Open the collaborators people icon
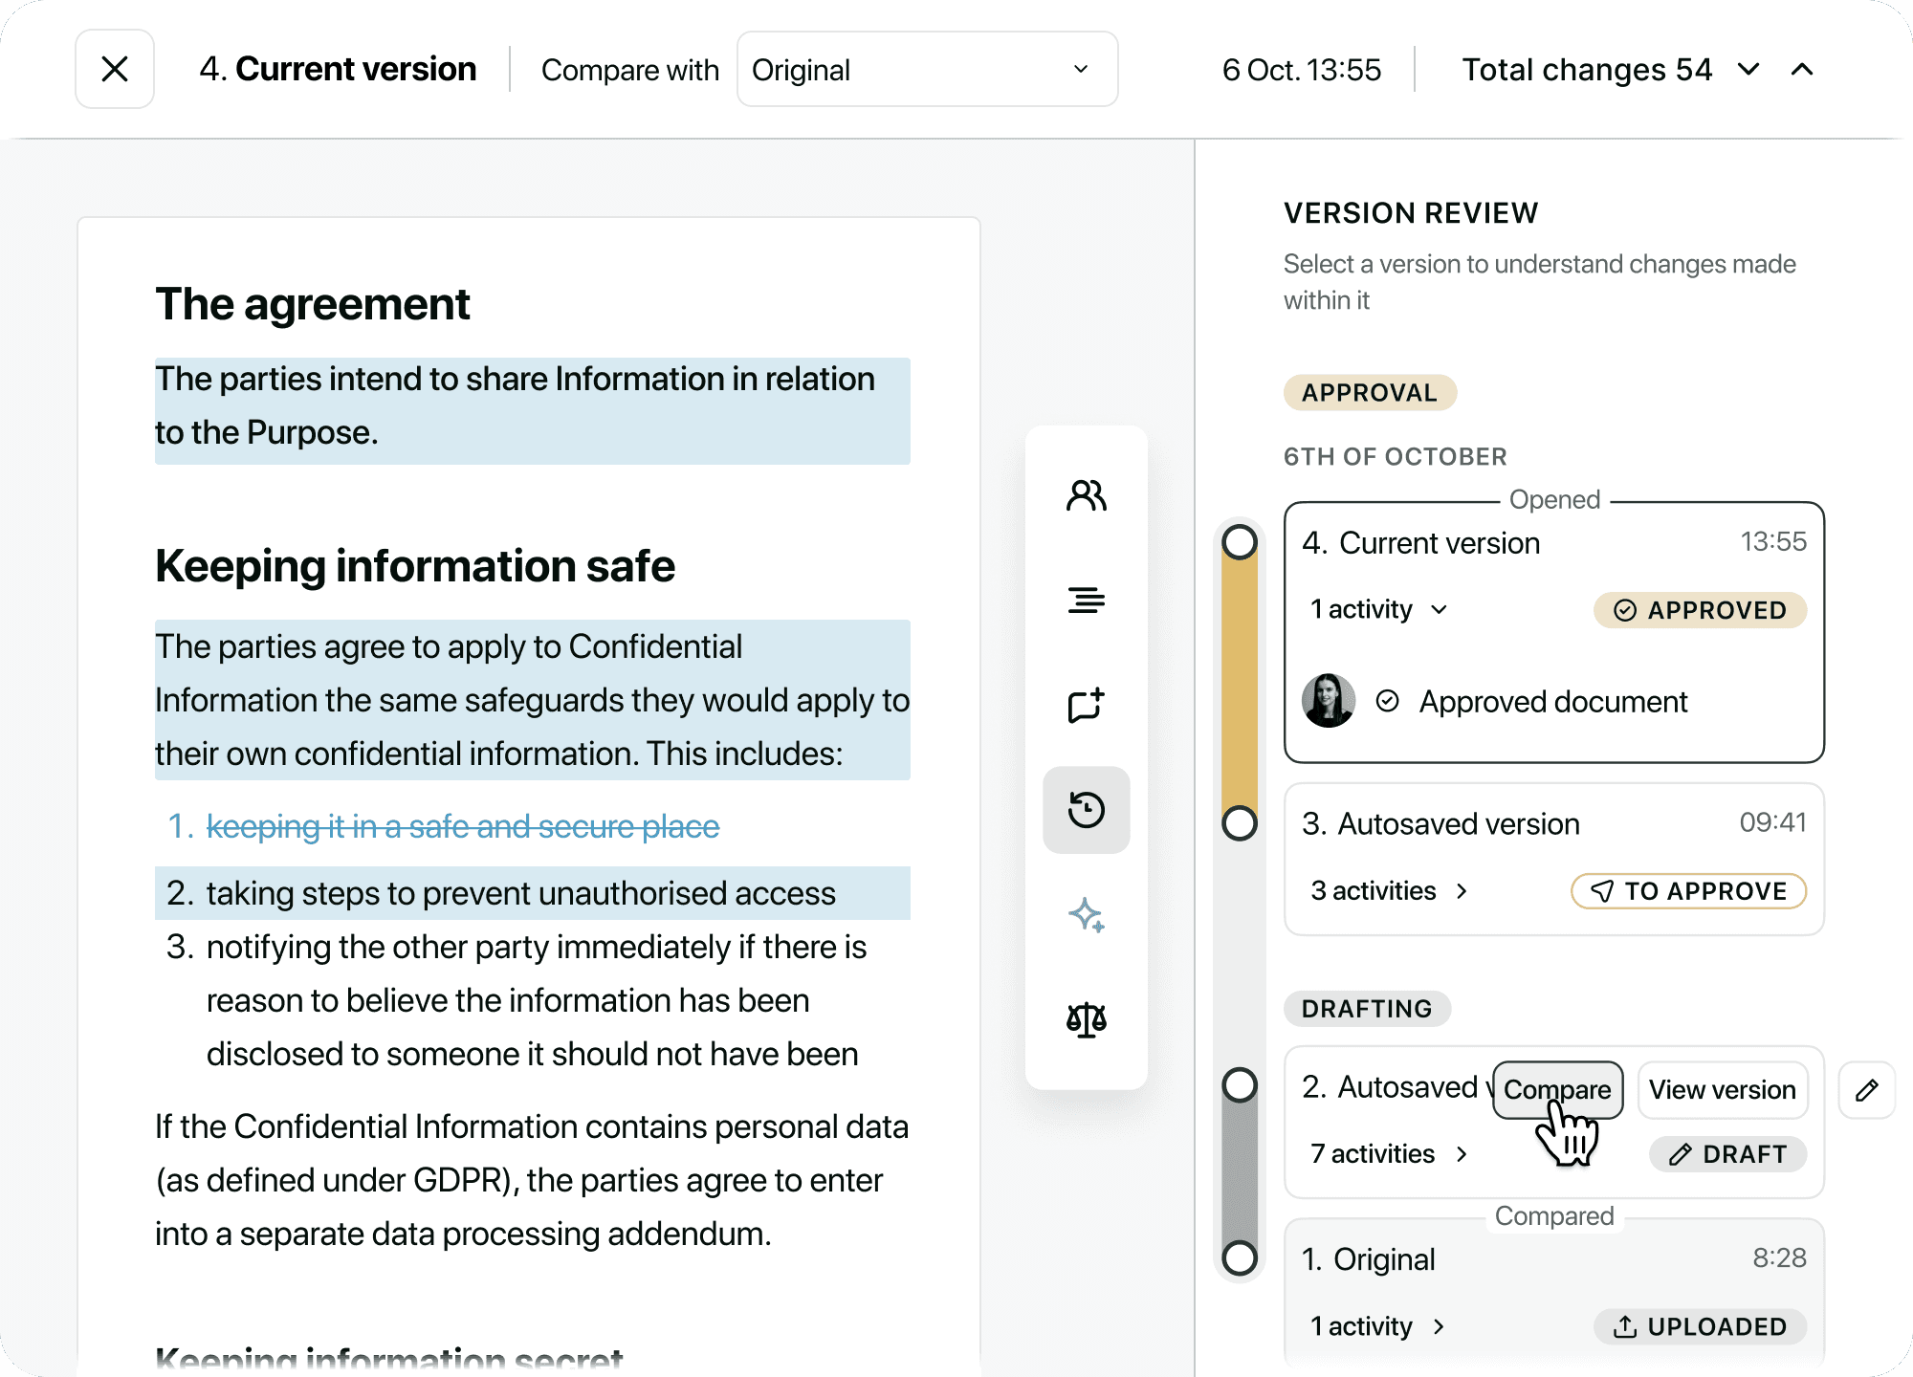This screenshot has width=1913, height=1377. (1086, 495)
